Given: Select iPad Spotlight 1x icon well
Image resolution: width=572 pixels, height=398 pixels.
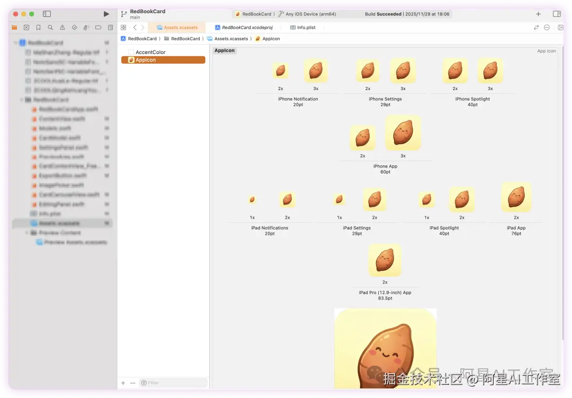Looking at the screenshot, I should pyautogui.click(x=427, y=199).
